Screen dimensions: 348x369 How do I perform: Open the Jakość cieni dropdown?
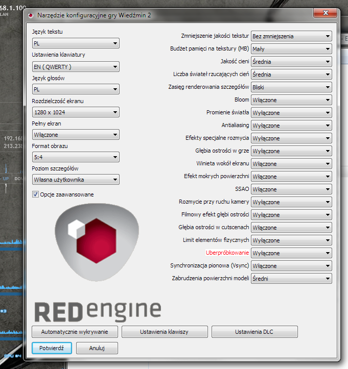(291, 62)
